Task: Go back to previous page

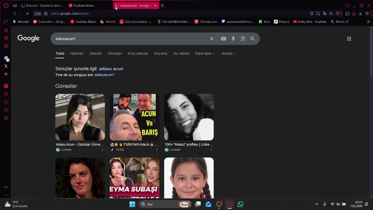Action: 15,13
